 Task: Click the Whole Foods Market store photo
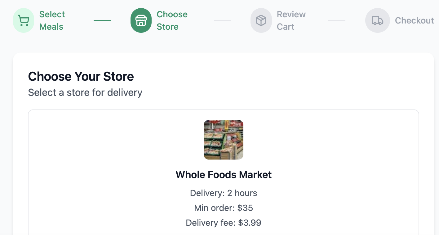[223, 140]
